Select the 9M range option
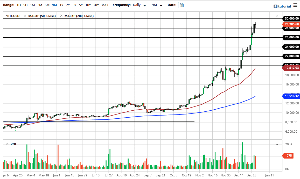300x179 pixels. coord(54,5)
